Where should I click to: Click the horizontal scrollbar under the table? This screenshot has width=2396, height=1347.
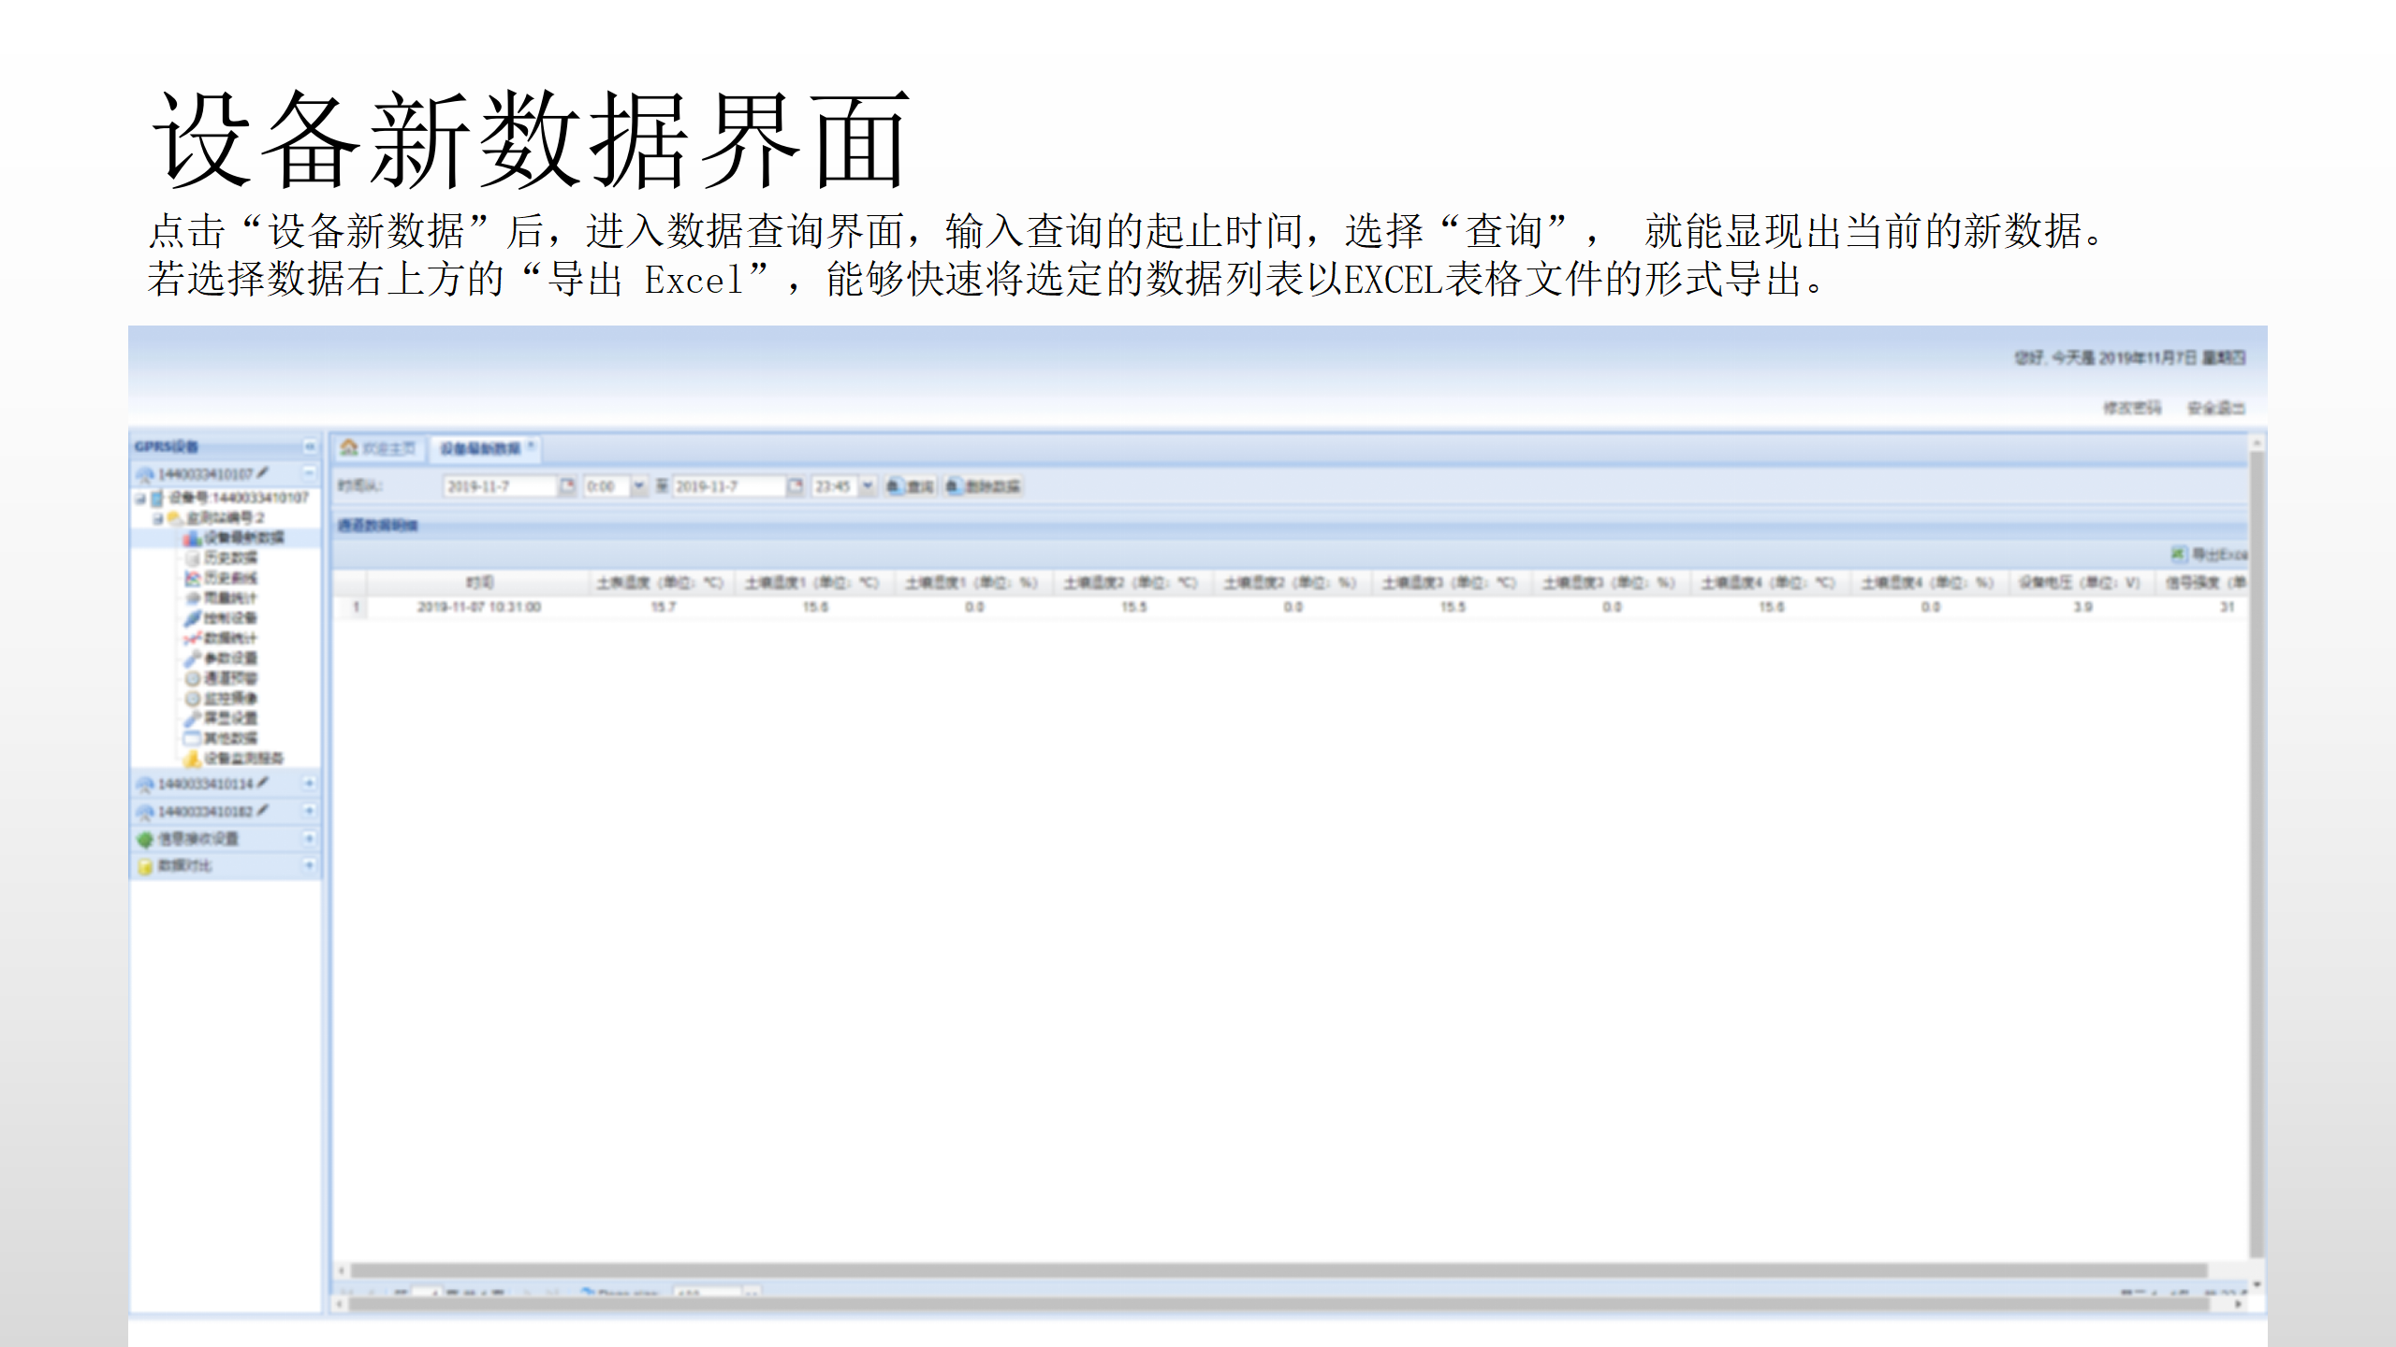tap(1278, 1270)
